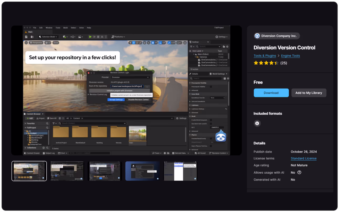The image size is (339, 212).
Task: Click the Eject icon next to Stop
Action: [102, 37]
